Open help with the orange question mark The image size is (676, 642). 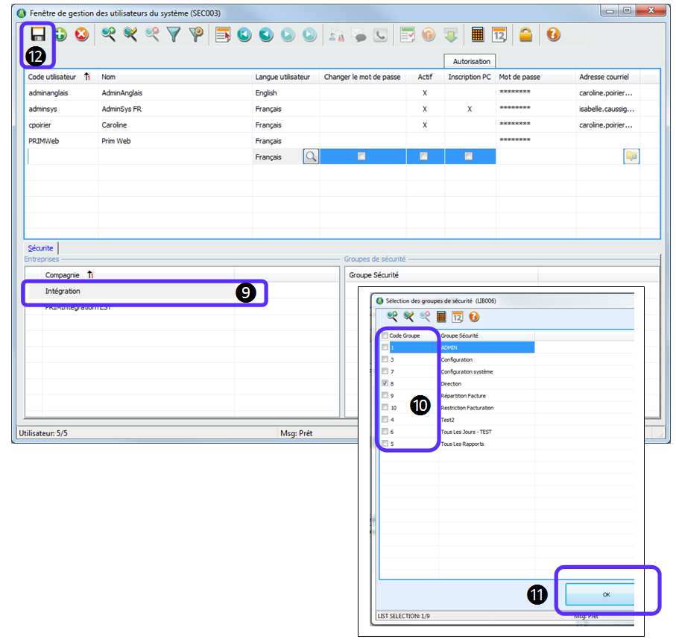[x=552, y=34]
